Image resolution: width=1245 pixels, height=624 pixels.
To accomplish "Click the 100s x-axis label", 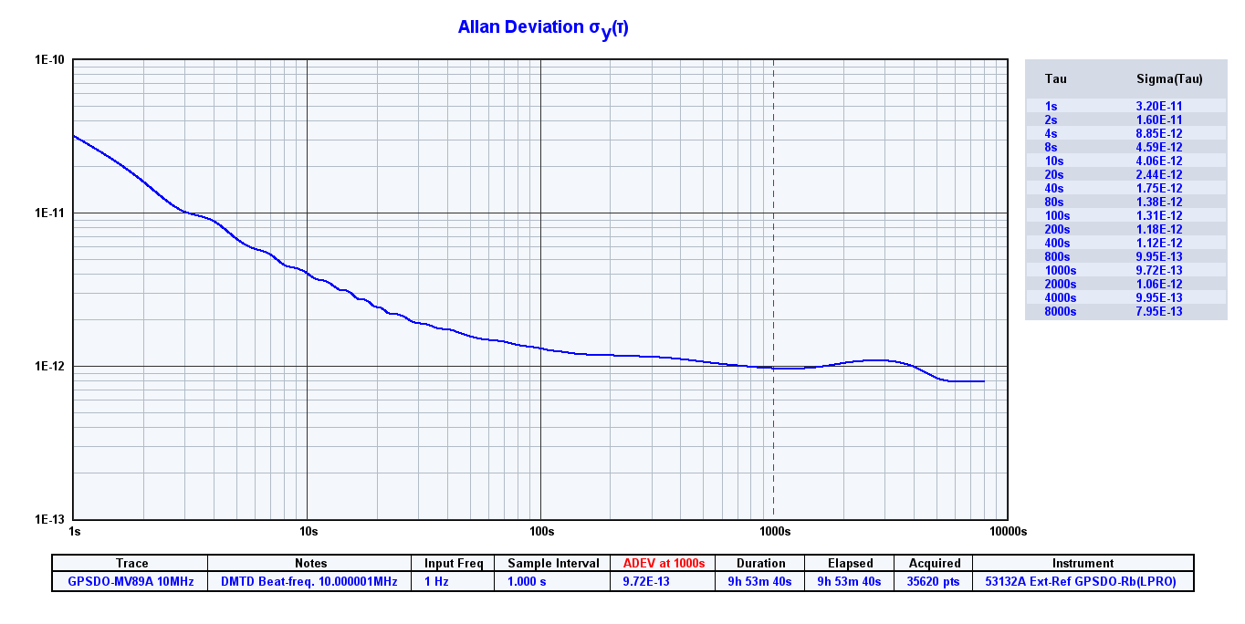I will [x=541, y=530].
